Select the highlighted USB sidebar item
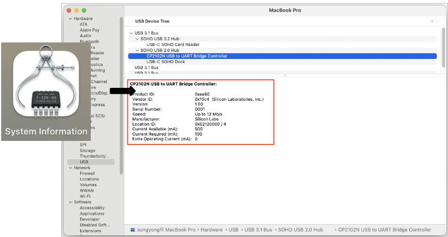 pos(91,162)
